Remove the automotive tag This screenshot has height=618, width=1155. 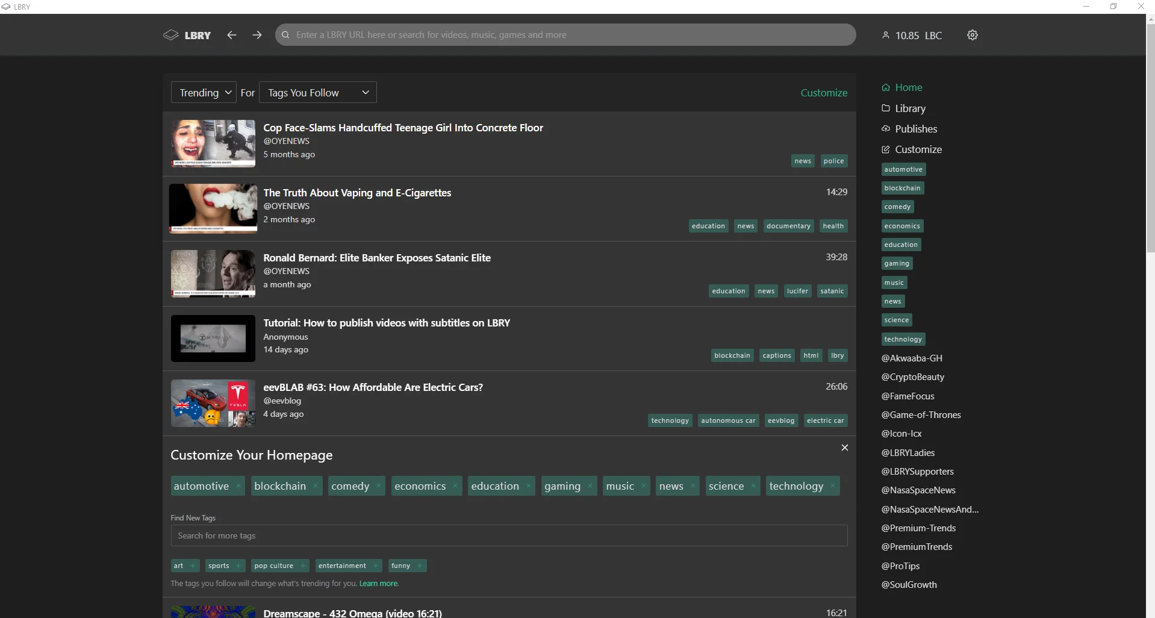click(x=238, y=486)
